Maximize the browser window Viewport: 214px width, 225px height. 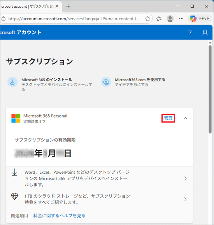pos(192,6)
